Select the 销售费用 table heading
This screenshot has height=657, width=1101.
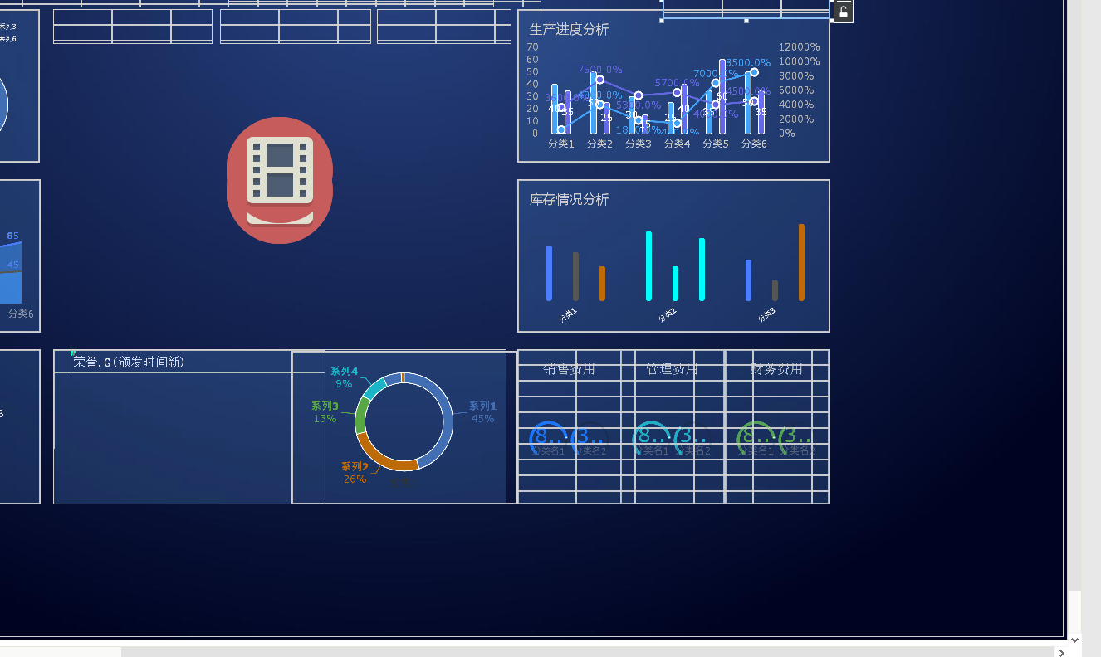pos(570,369)
